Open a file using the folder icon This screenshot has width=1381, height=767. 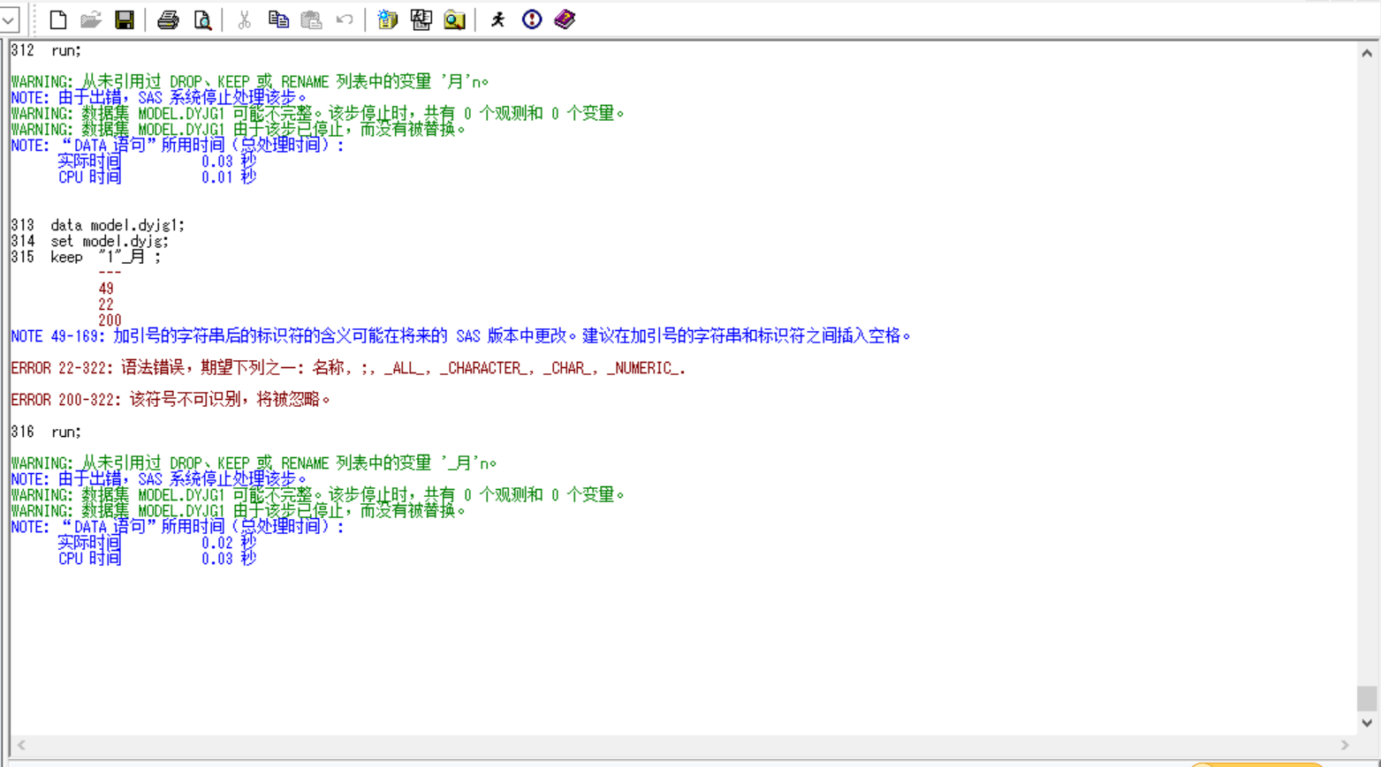(x=91, y=19)
